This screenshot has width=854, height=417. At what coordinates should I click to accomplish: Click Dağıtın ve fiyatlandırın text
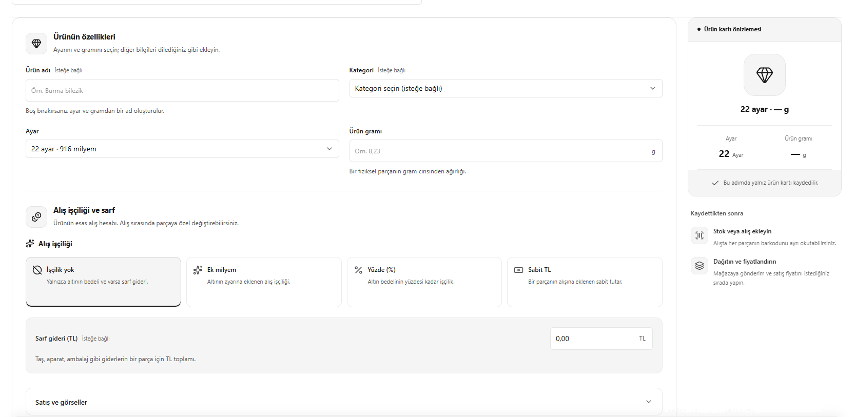(745, 262)
